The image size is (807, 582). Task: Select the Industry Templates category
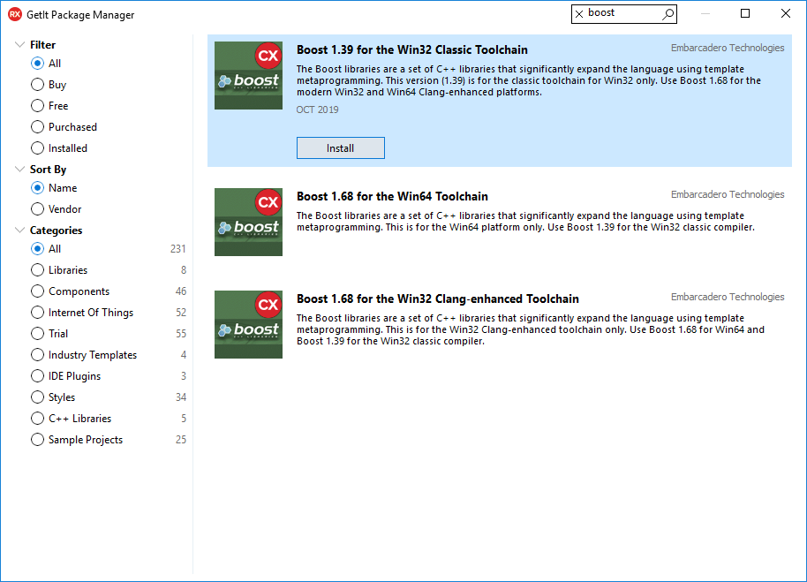coord(37,354)
